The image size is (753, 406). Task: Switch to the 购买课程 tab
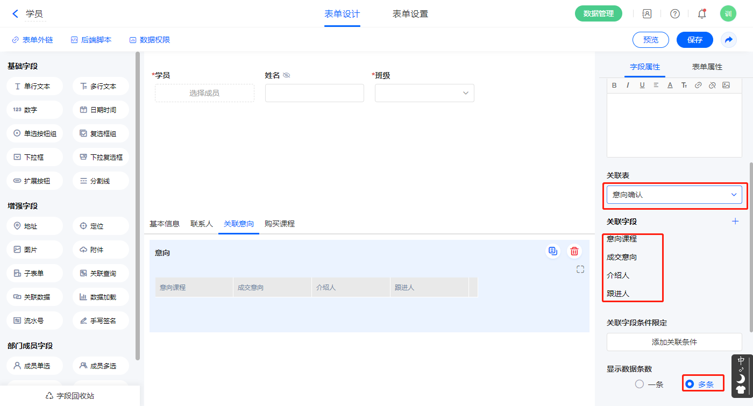pos(279,224)
